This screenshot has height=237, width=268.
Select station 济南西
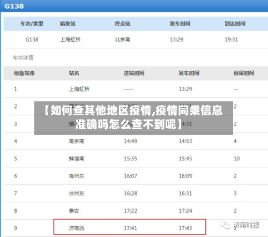click(77, 228)
